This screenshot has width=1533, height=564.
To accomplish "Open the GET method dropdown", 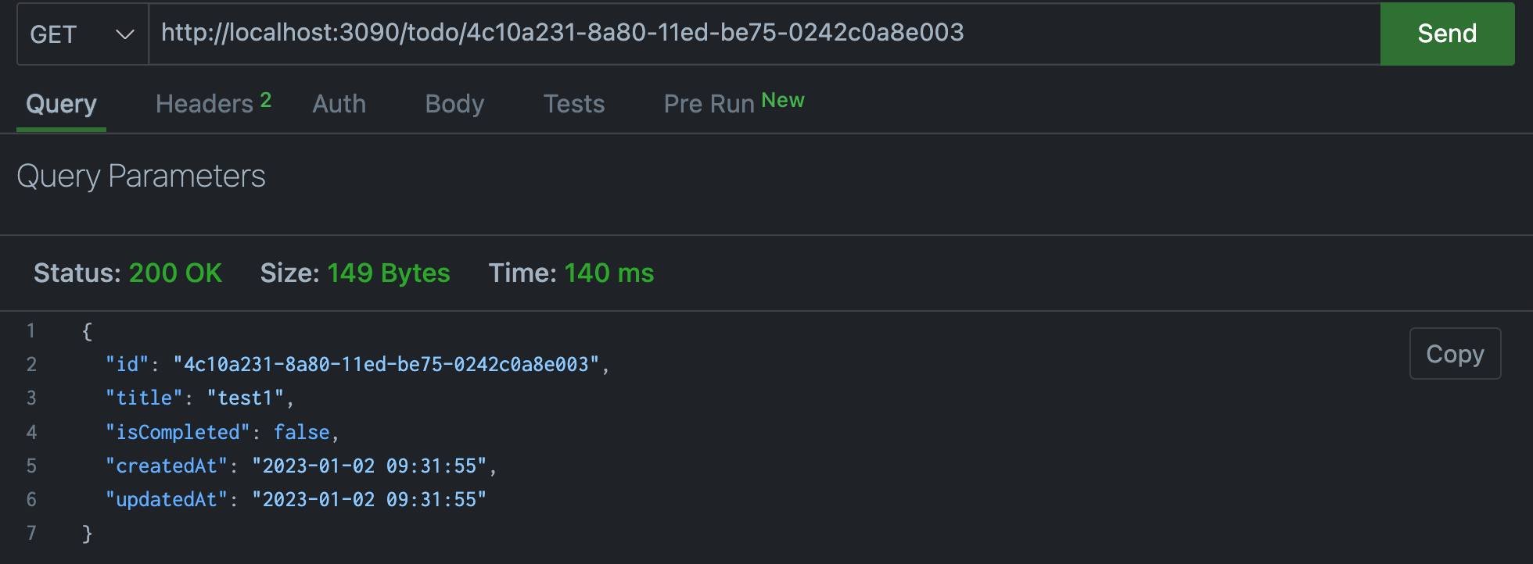I will [x=83, y=34].
